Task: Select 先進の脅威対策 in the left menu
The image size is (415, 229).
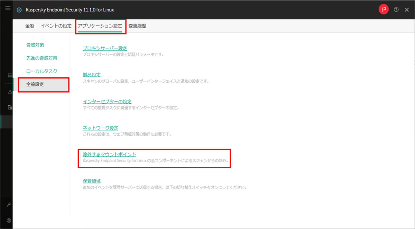Action: pyautogui.click(x=42, y=58)
